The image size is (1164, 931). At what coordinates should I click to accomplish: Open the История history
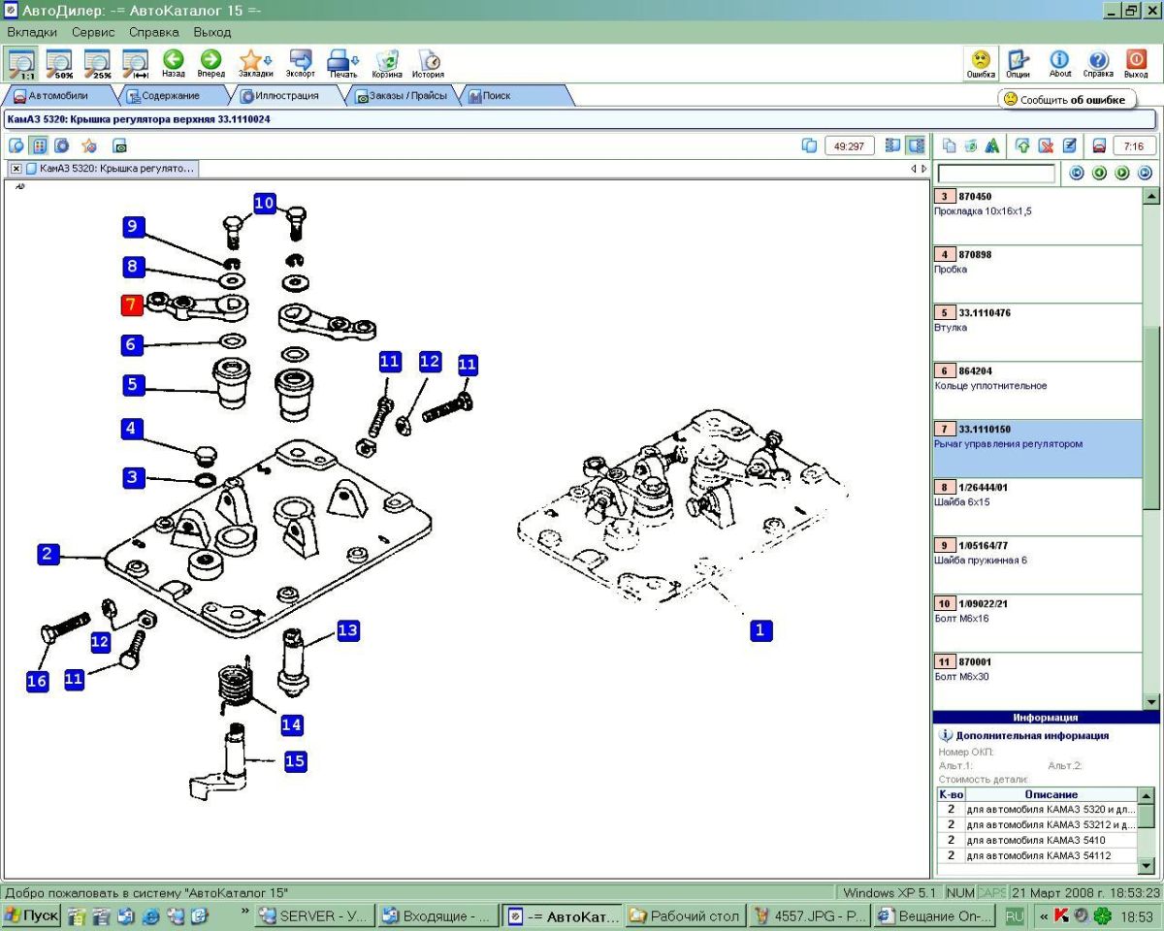[428, 63]
